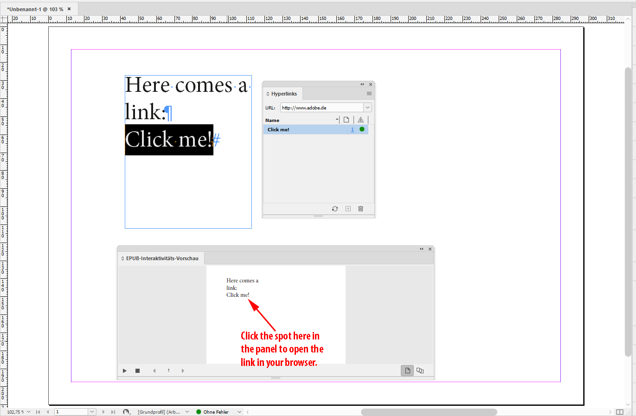Image resolution: width=636 pixels, height=416 pixels.
Task: Collapse the Hyperlinks panel to icons
Action: (362, 84)
